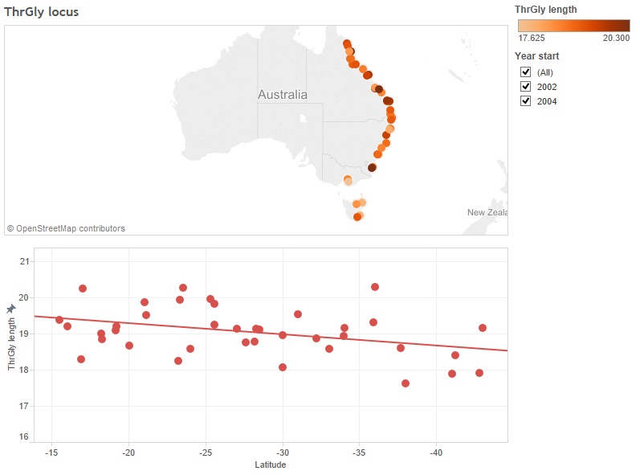Click the Year start filter heading

[536, 56]
